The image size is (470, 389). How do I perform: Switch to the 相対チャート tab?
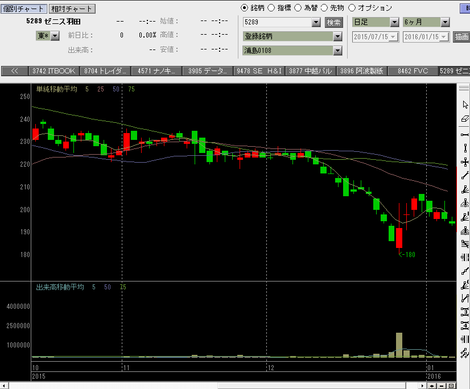click(x=72, y=9)
